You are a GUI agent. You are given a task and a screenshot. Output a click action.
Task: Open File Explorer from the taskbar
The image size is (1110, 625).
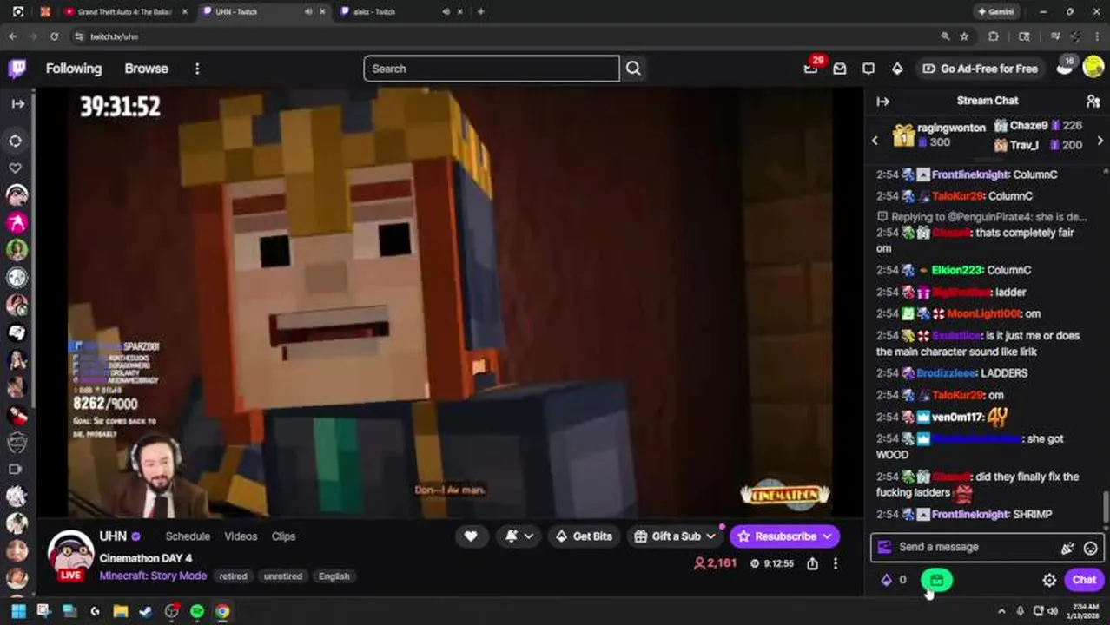121,611
